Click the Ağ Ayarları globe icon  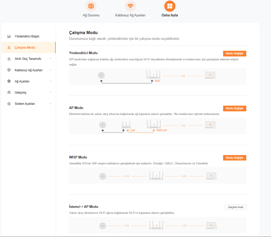[9, 81]
